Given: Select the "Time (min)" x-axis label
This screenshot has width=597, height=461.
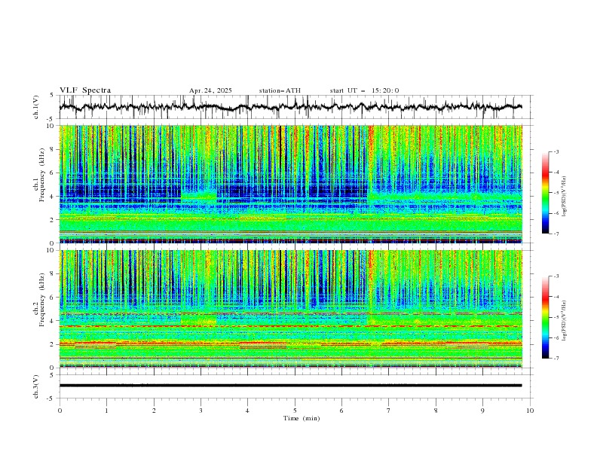Looking at the screenshot, I should point(302,418).
